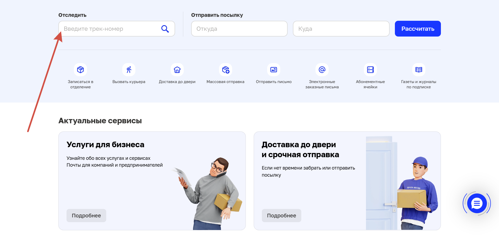This screenshot has width=499, height=235.
Task: Click the Актуальные сервисы heading
Action: click(100, 121)
